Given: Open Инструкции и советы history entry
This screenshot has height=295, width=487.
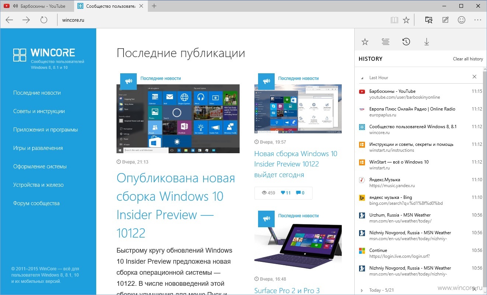Looking at the screenshot, I should tap(420, 147).
